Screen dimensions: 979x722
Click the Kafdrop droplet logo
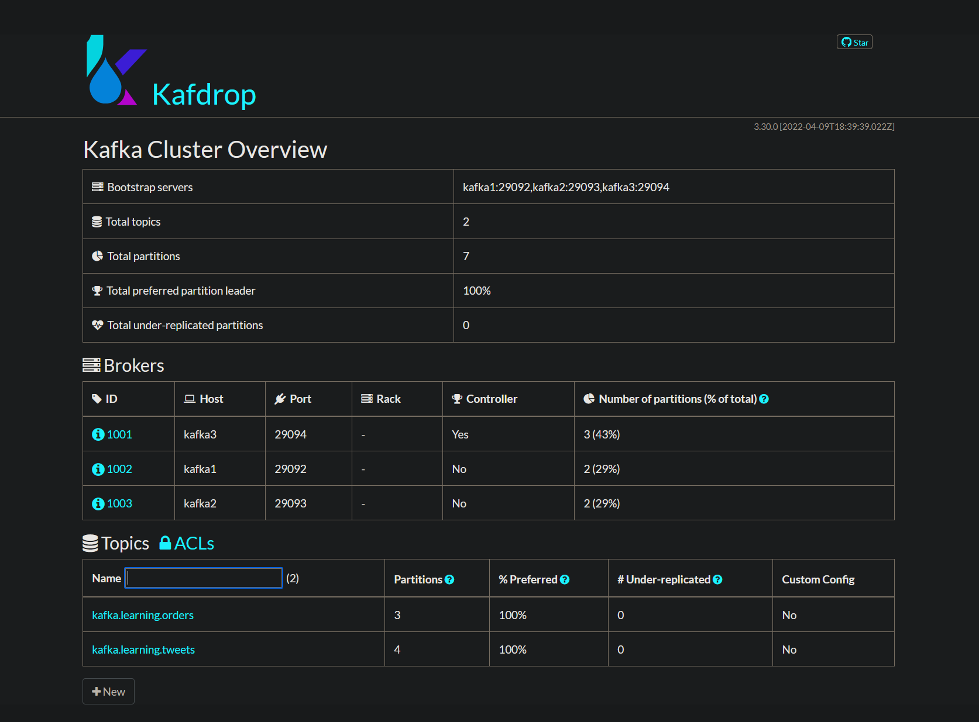pos(116,70)
